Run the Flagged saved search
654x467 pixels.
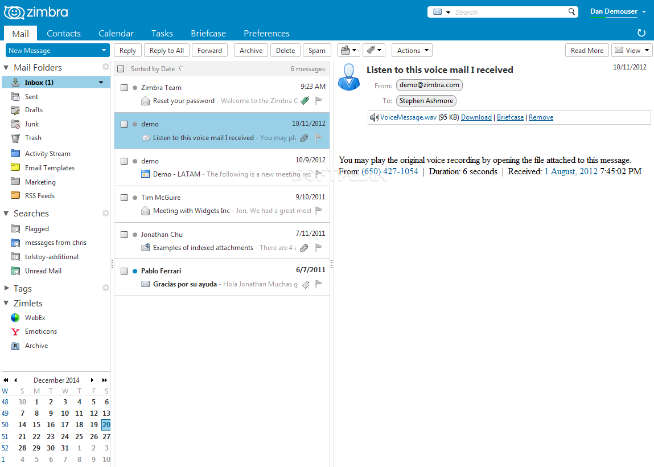(36, 229)
